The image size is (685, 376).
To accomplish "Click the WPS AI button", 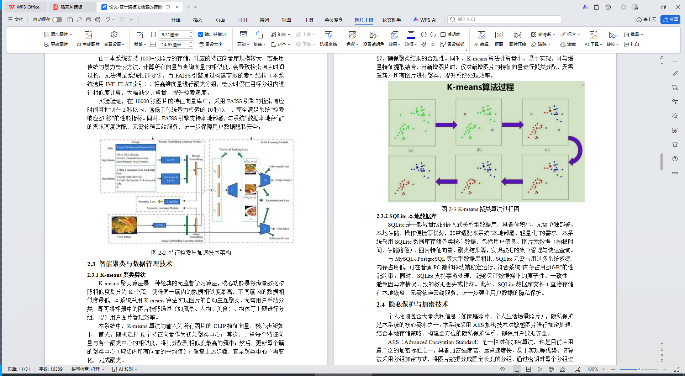I will [x=425, y=20].
